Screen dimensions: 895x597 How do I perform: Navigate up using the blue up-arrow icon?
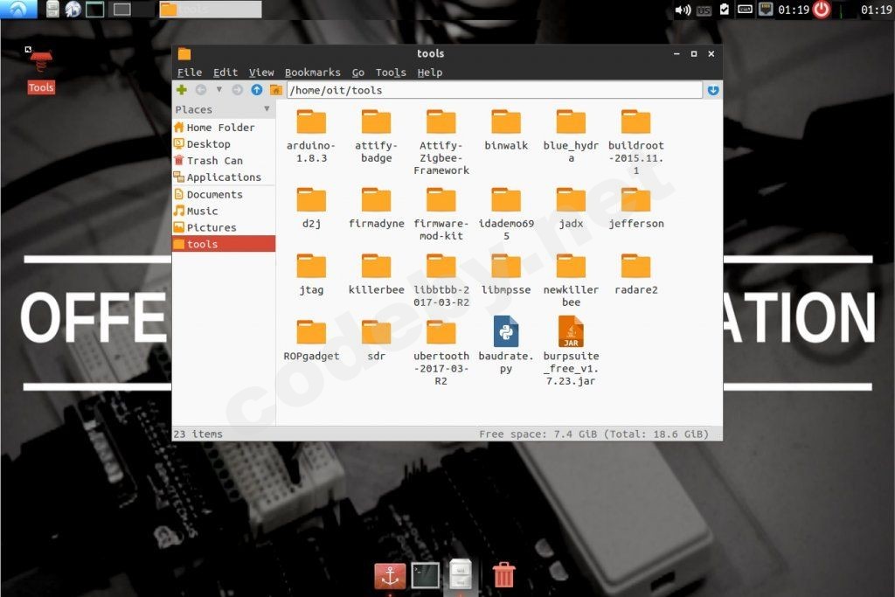(x=256, y=89)
